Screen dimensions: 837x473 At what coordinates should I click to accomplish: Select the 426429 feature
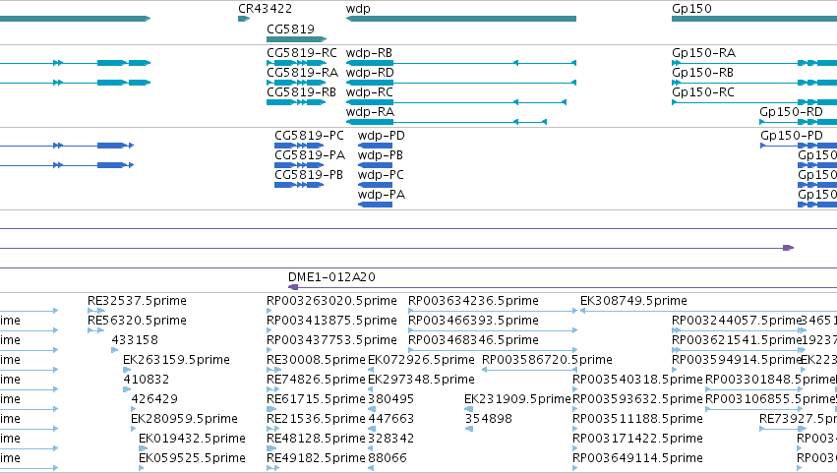click(x=135, y=409)
